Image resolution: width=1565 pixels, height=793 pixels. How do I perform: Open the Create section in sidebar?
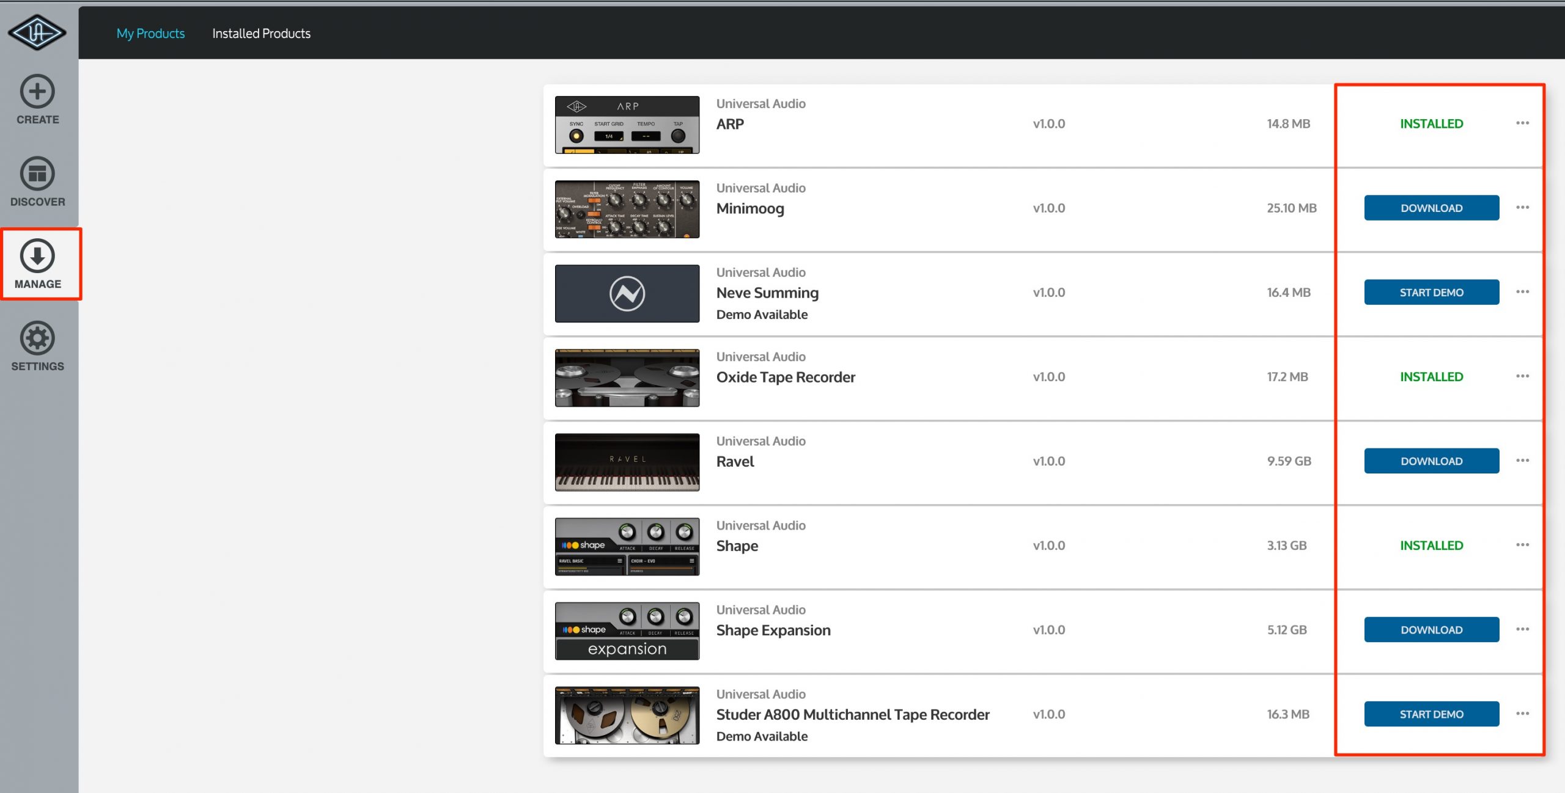click(x=37, y=100)
